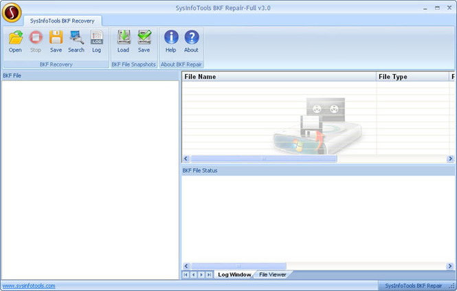
Task: Go to last tab with navigation arrow
Action: 209,275
